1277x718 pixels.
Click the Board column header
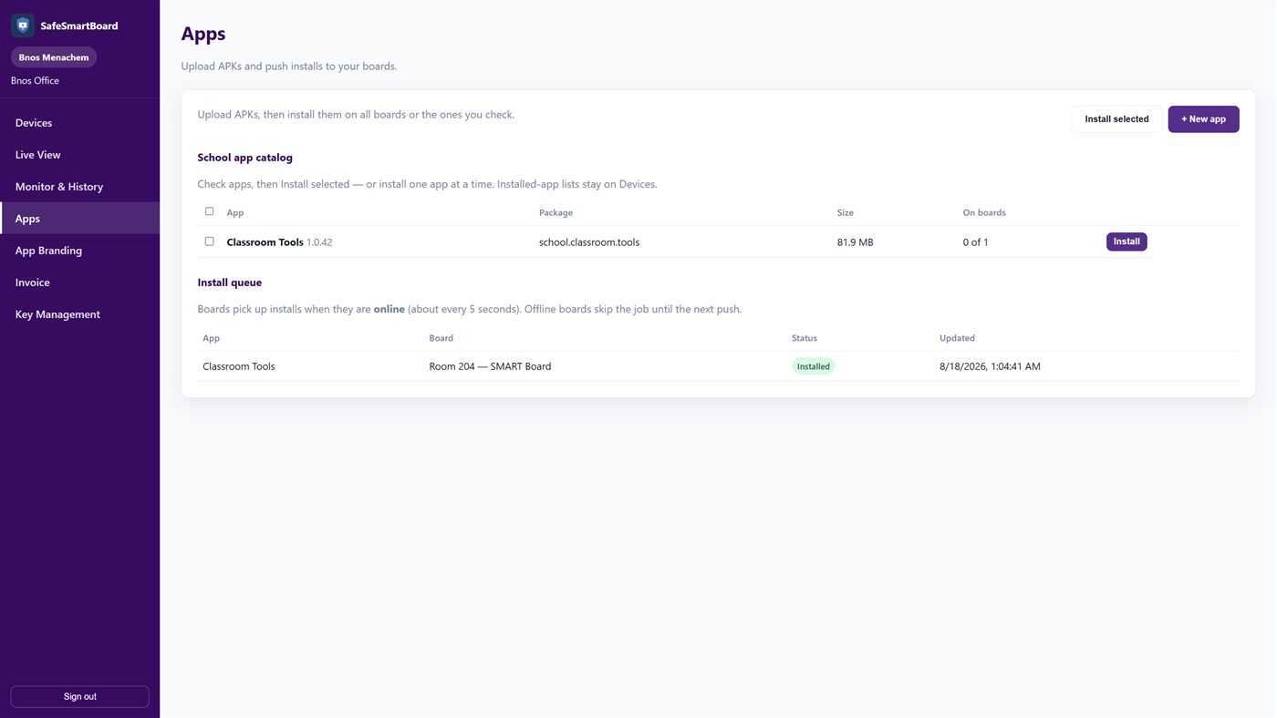pos(441,338)
